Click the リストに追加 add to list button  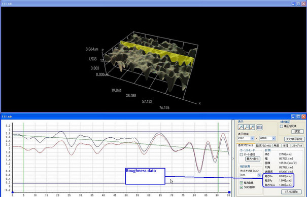pos(291,192)
